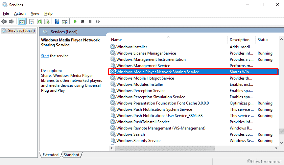Click the Forward arrow toolbar icon

pos(12,22)
